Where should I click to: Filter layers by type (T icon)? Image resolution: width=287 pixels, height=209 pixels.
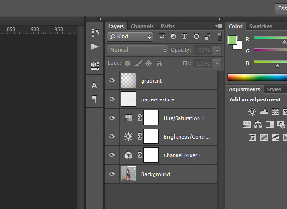(x=184, y=36)
